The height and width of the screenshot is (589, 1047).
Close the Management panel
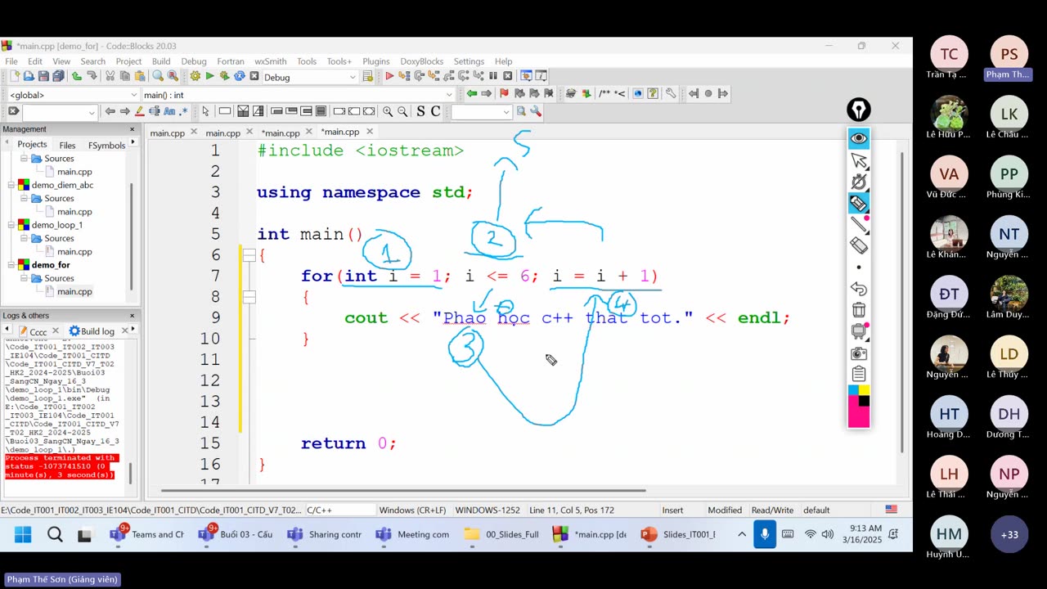[x=132, y=129]
